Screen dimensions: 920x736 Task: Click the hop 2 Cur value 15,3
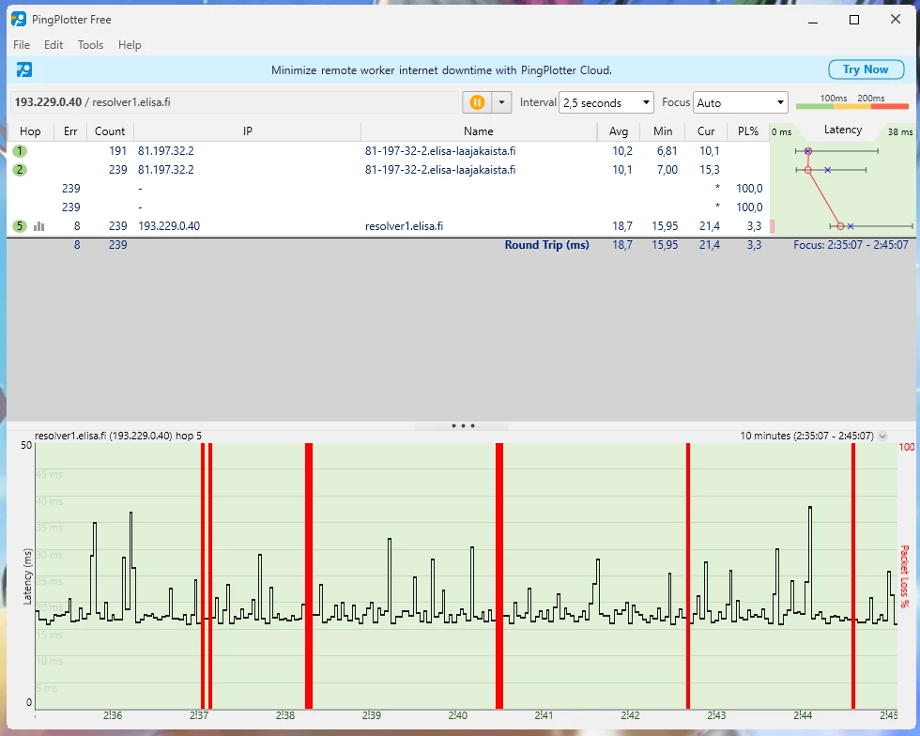(710, 170)
